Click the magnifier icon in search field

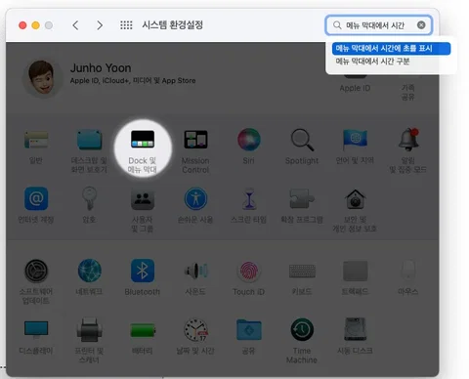337,25
